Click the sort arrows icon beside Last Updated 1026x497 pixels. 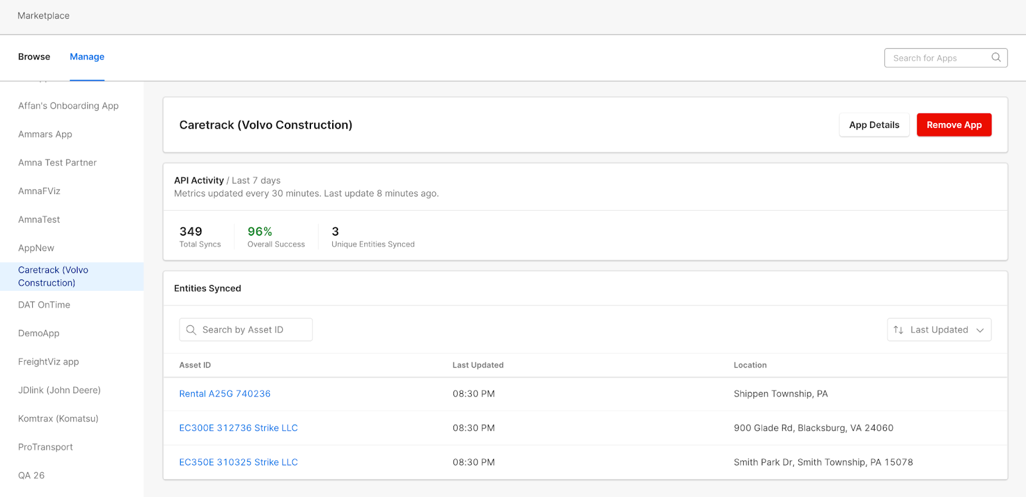(x=898, y=330)
